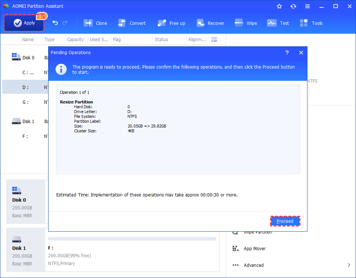
Task: Redo the previously undone operation
Action: pyautogui.click(x=65, y=23)
